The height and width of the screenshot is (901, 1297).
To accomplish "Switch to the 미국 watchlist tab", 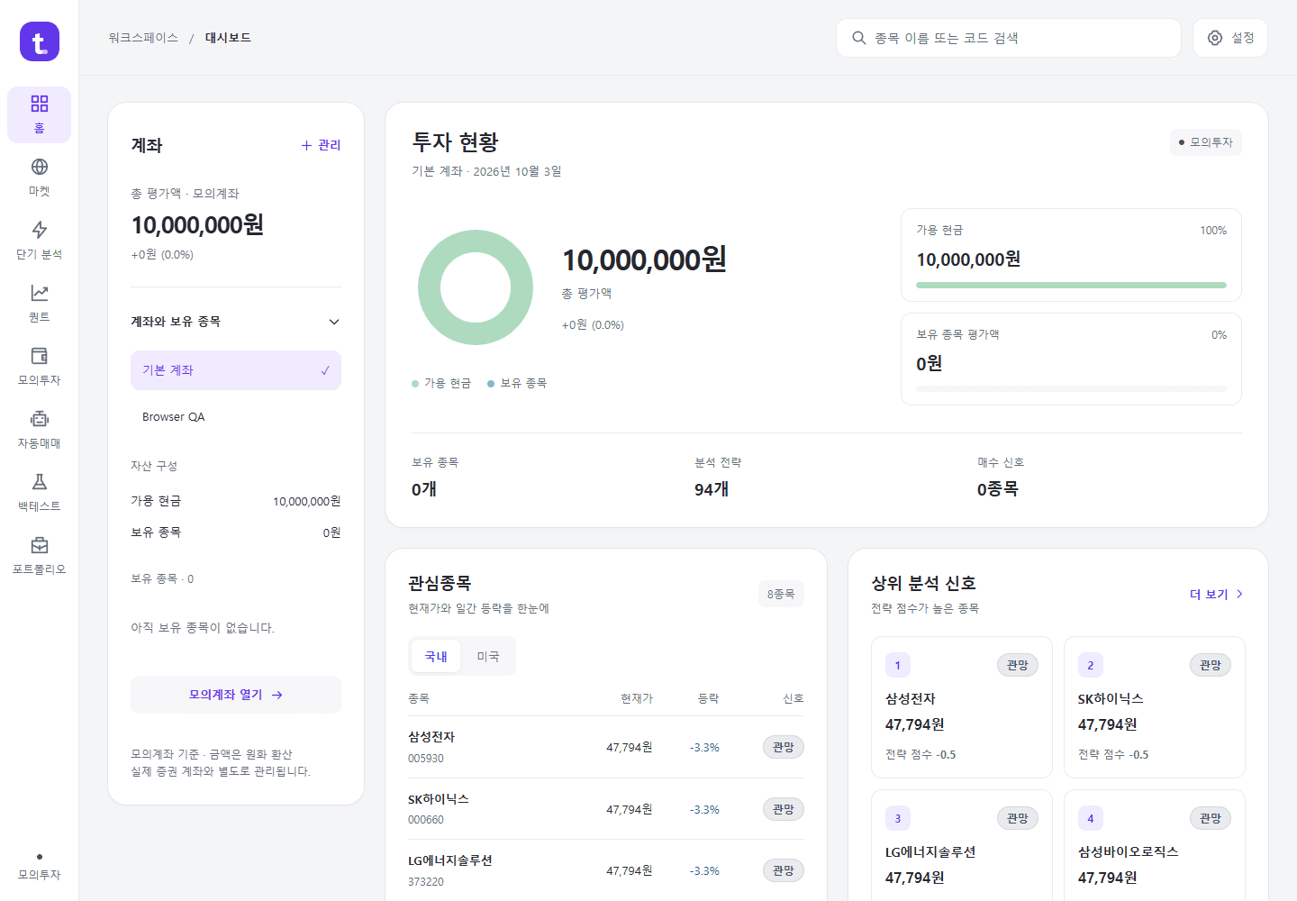I will pyautogui.click(x=488, y=657).
